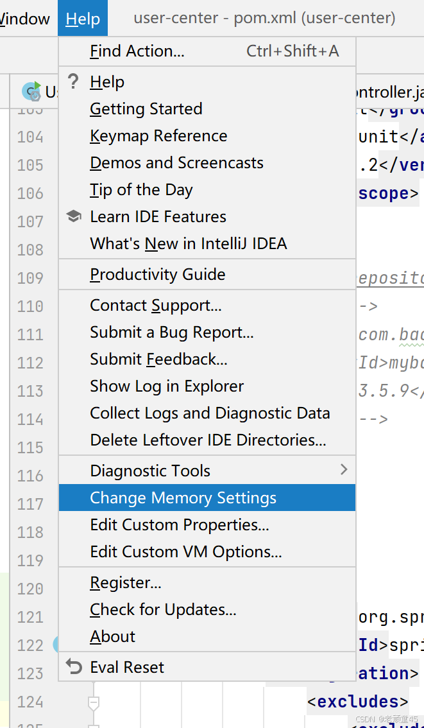424x728 pixels.
Task: Open the Keymap Reference entry
Action: pyautogui.click(x=158, y=136)
